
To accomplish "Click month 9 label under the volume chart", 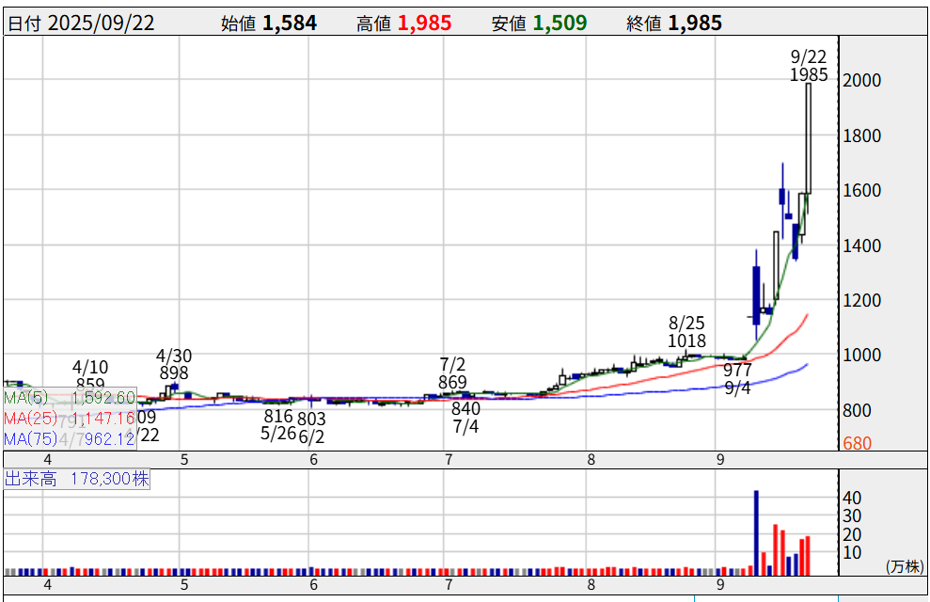I will (720, 585).
